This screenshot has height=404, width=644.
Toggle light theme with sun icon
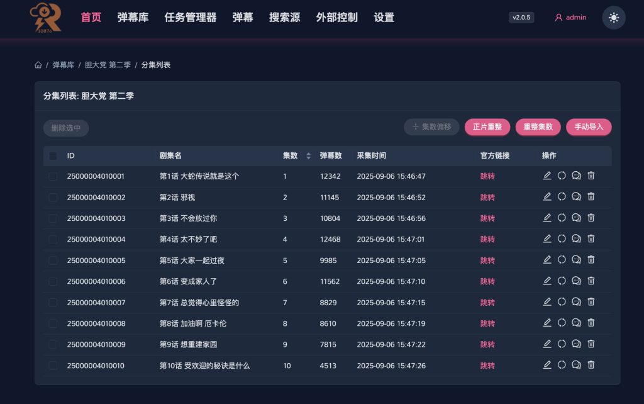pos(614,18)
